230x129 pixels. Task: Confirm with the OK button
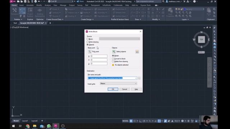pyautogui.click(x=113, y=89)
